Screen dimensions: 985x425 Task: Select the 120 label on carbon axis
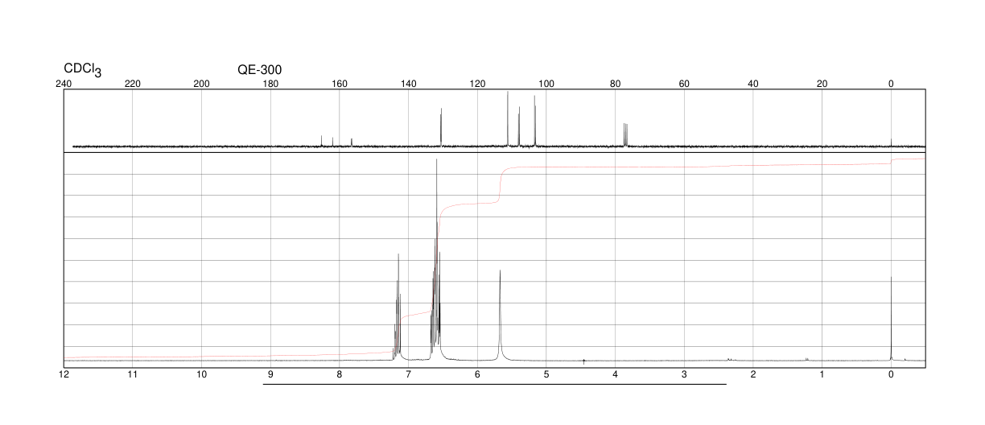[x=477, y=84]
